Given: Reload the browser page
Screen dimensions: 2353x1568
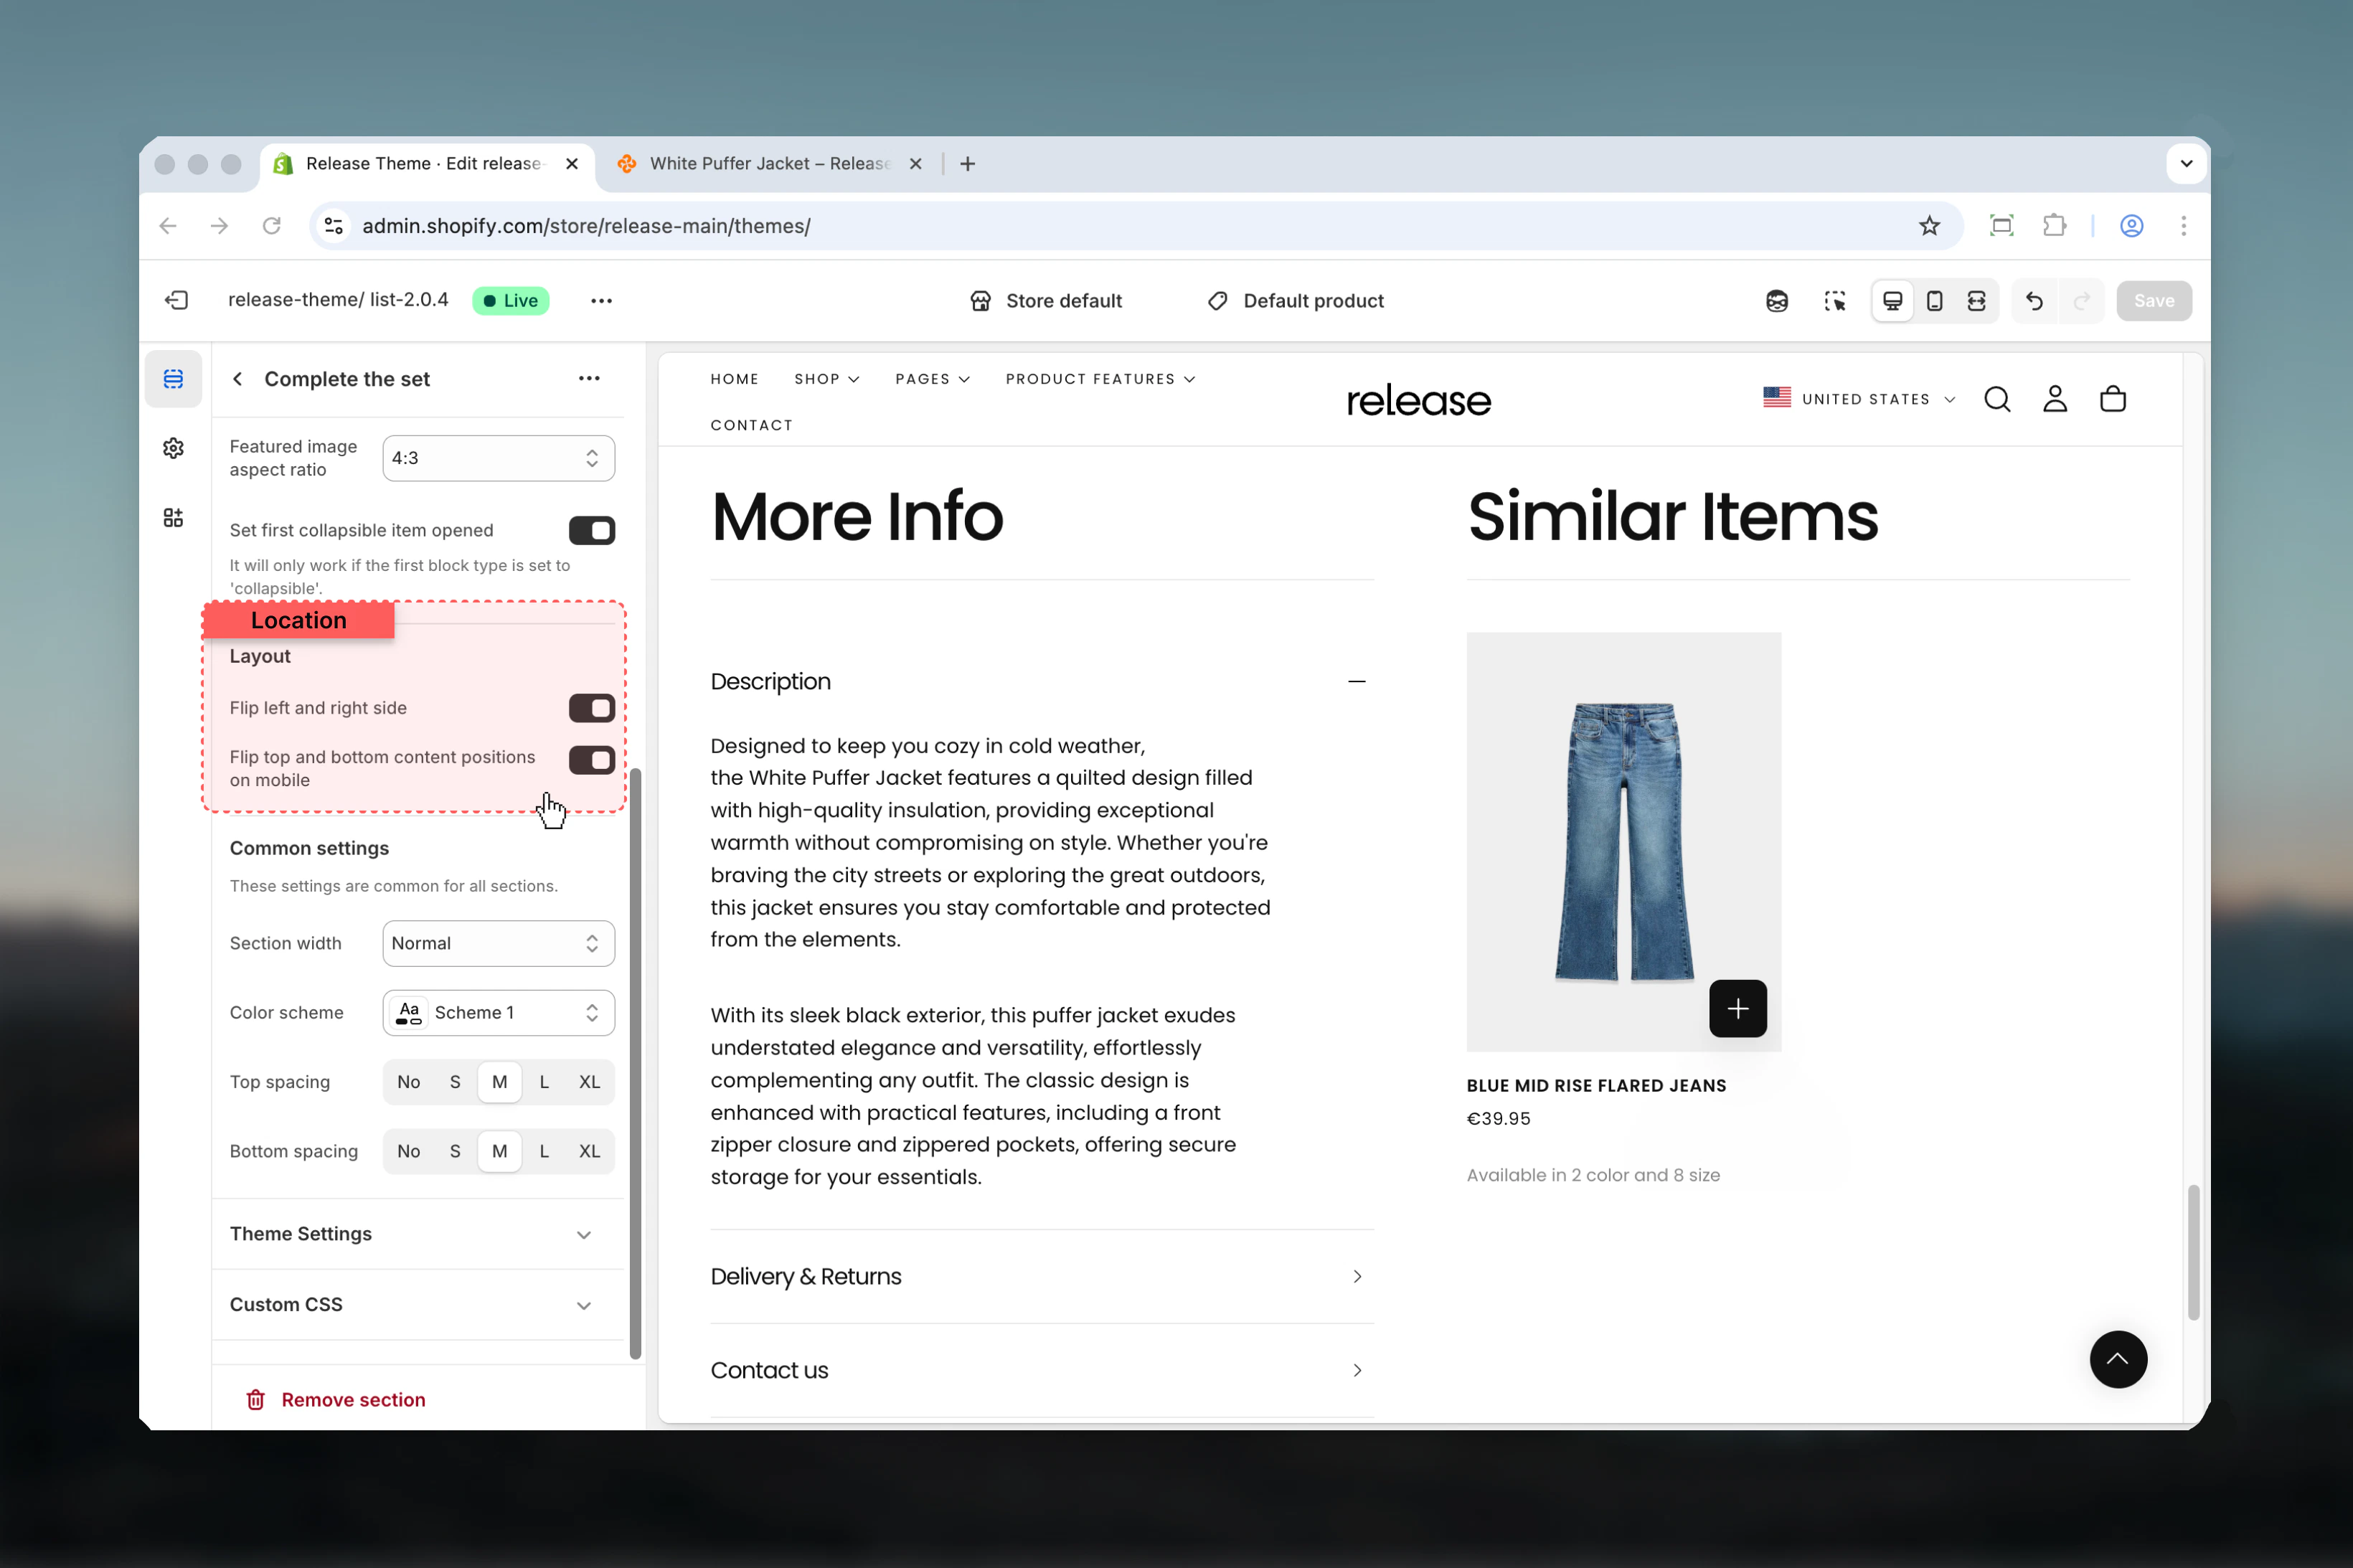Looking at the screenshot, I should pos(271,226).
